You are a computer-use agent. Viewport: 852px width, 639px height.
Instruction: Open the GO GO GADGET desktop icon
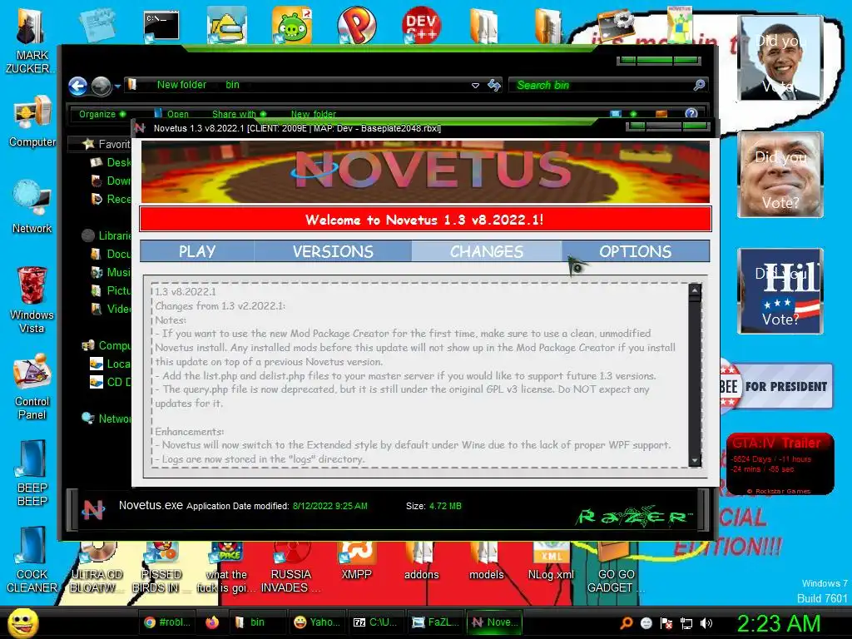(x=615, y=567)
